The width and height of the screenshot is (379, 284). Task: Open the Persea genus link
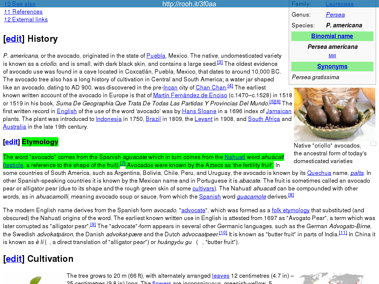coord(335,15)
